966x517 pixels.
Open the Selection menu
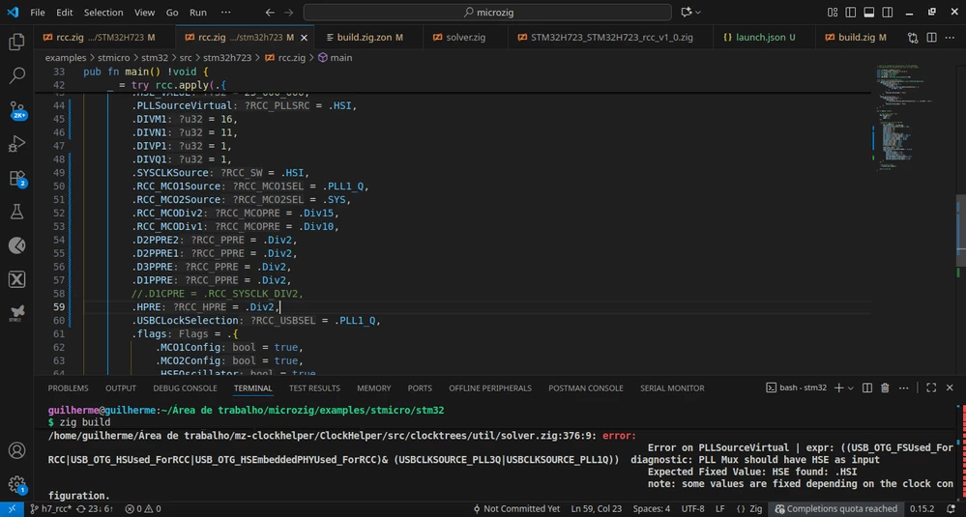pos(103,13)
